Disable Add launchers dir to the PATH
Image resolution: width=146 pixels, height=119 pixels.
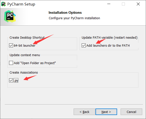(x=84, y=45)
